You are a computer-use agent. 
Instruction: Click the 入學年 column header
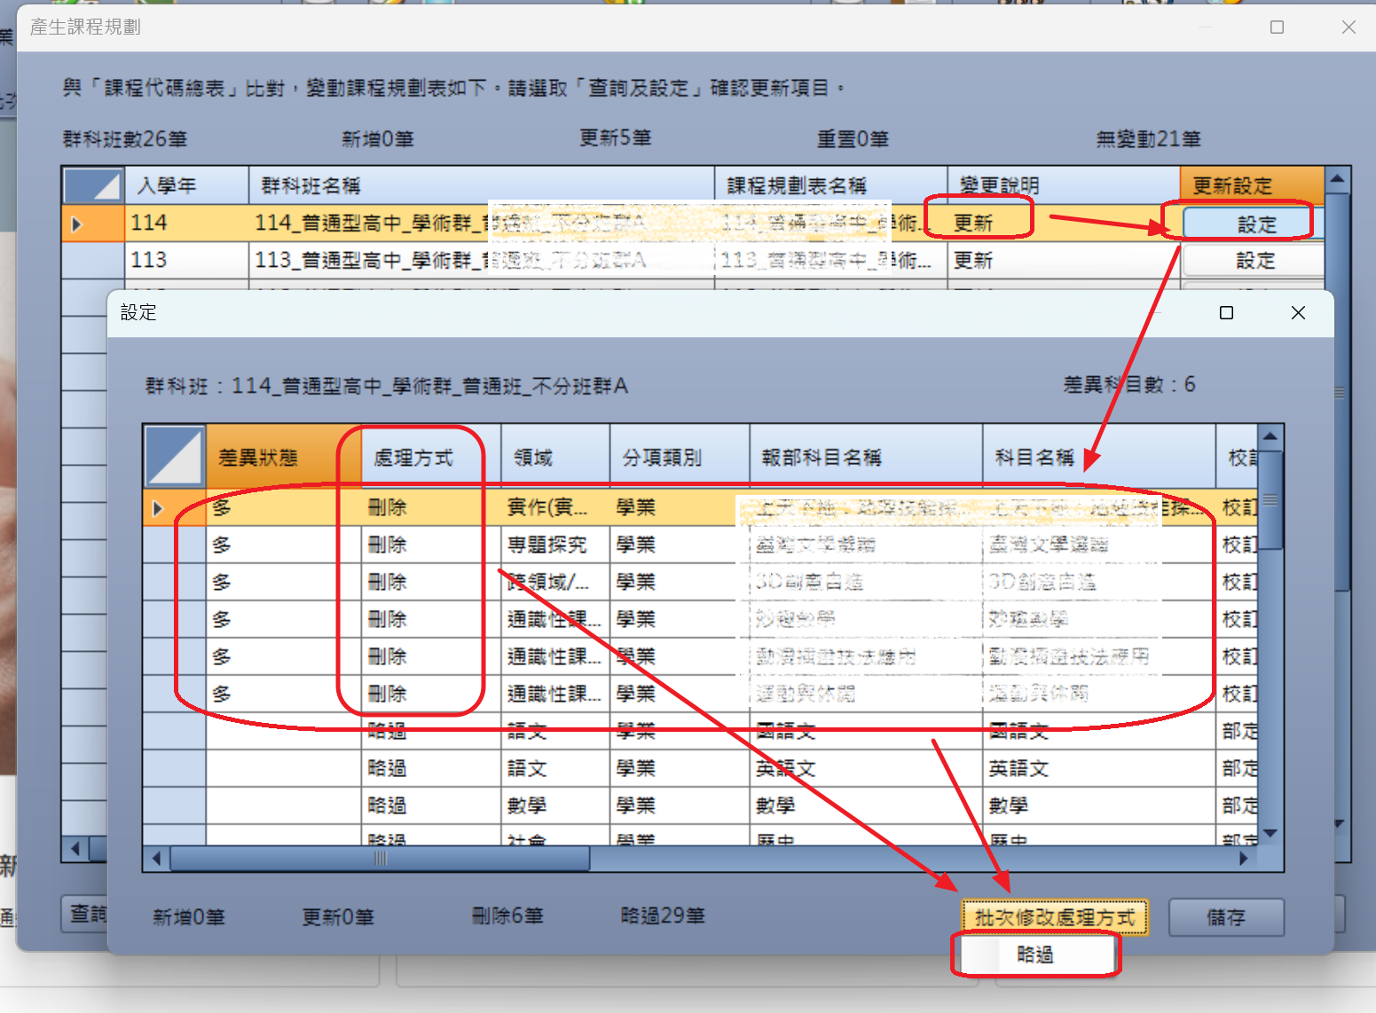[x=186, y=185]
